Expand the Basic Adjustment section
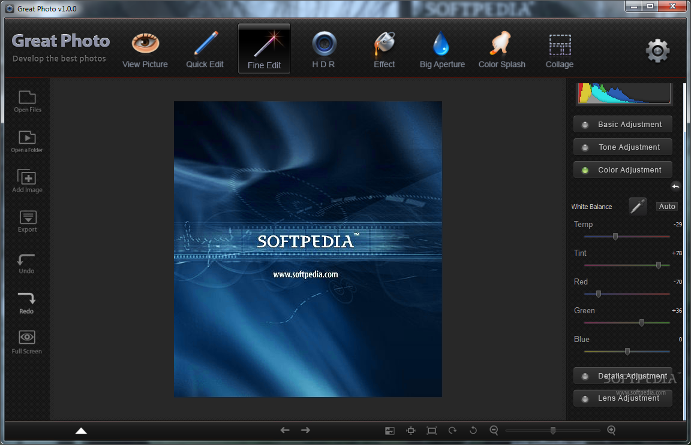This screenshot has width=691, height=445. coord(623,125)
